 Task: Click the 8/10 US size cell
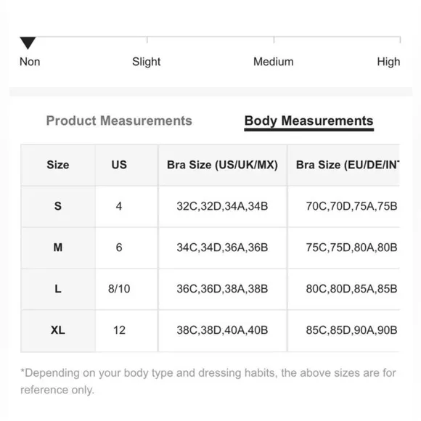click(x=119, y=289)
